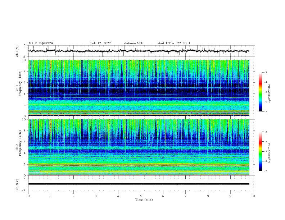Click inside the ch.2 spectrogram panel

139,147
